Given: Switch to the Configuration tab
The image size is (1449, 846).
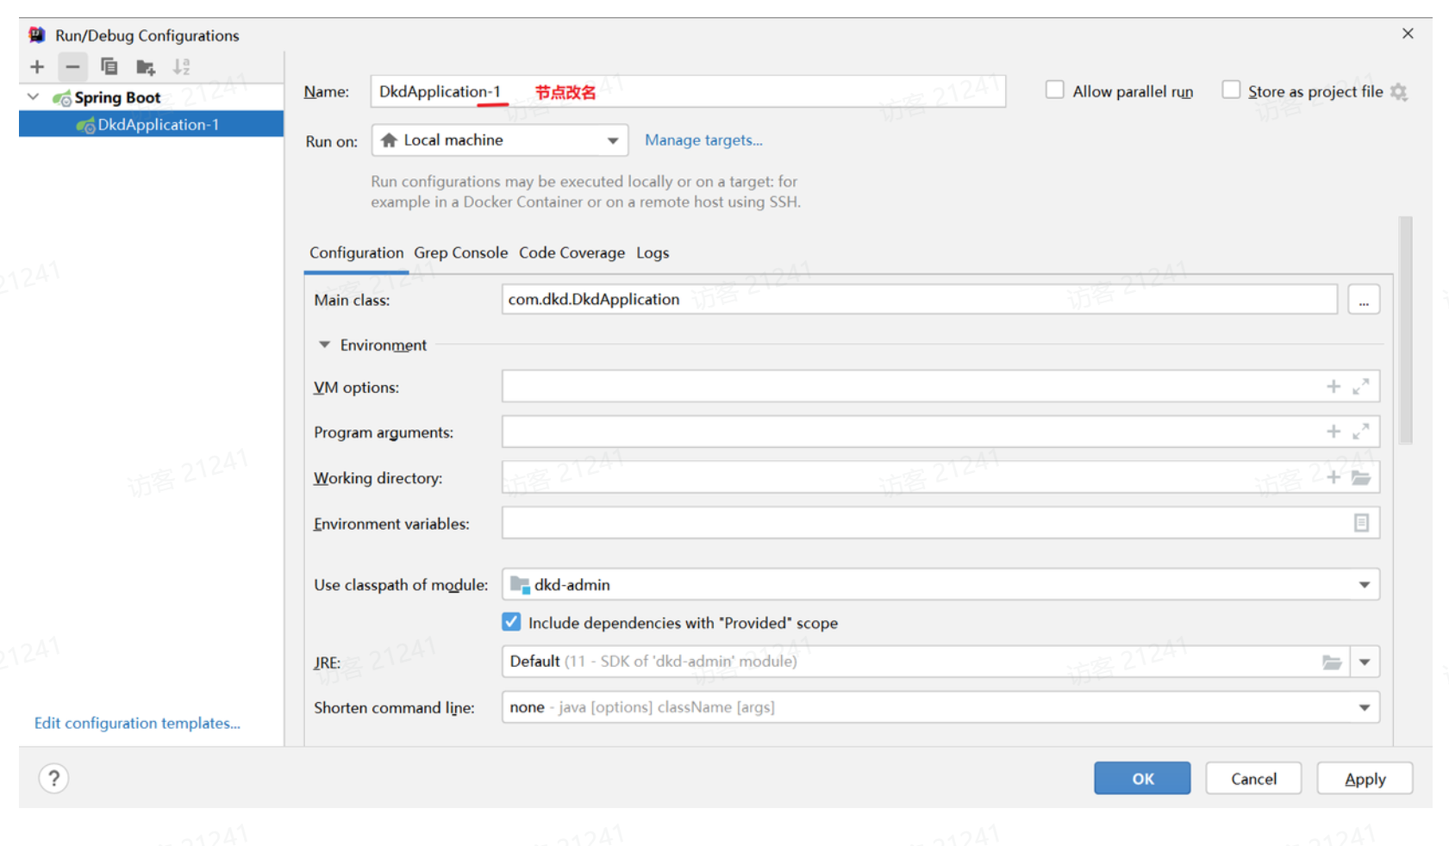Looking at the screenshot, I should point(356,252).
